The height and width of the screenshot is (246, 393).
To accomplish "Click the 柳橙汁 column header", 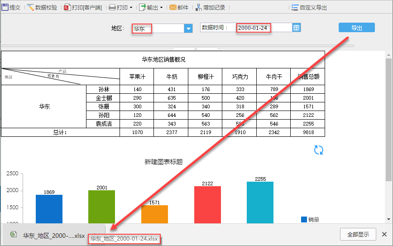I will (205, 77).
